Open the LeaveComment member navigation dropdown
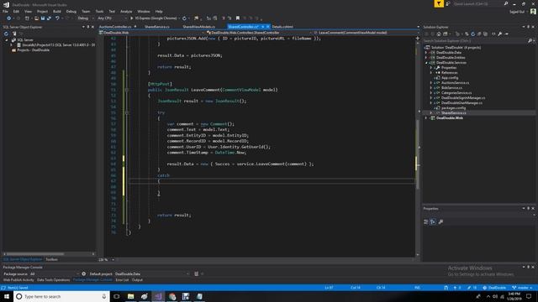 [366, 33]
